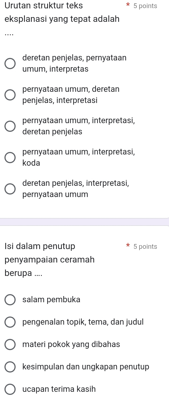Pick the radio for 'pernyataan umum, interpretasi, deretan penjelas'
Screen dimensions: 169x403
pos(10,126)
